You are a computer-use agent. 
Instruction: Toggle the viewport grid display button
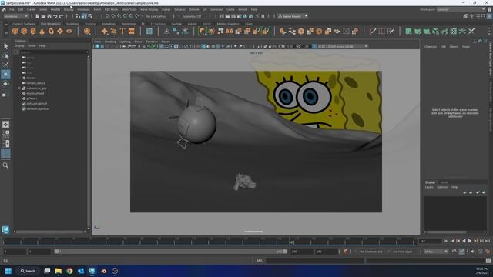click(x=161, y=46)
